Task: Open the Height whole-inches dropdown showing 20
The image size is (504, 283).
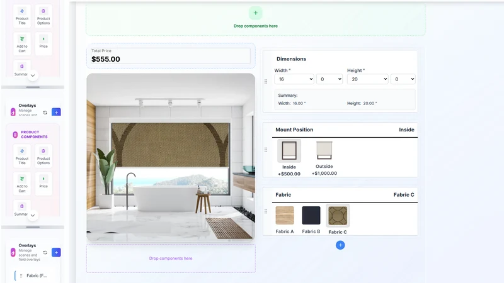Action: [x=368, y=79]
